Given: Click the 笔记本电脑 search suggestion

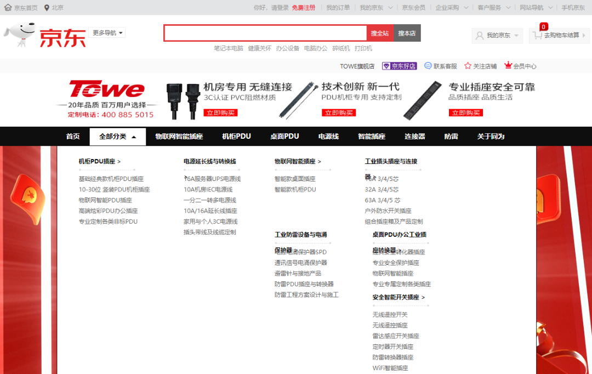Looking at the screenshot, I should pos(229,48).
